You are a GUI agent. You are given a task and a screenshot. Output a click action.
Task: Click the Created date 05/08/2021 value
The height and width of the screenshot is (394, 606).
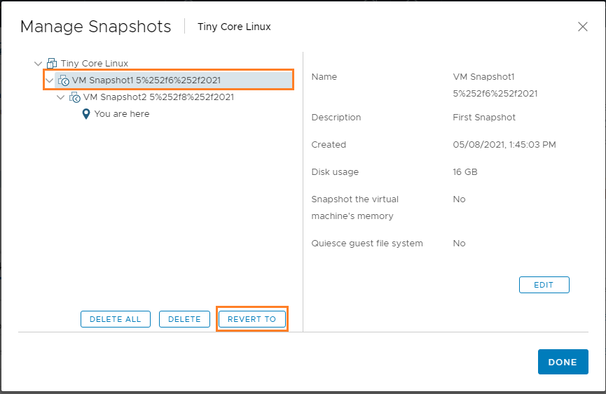click(x=504, y=145)
